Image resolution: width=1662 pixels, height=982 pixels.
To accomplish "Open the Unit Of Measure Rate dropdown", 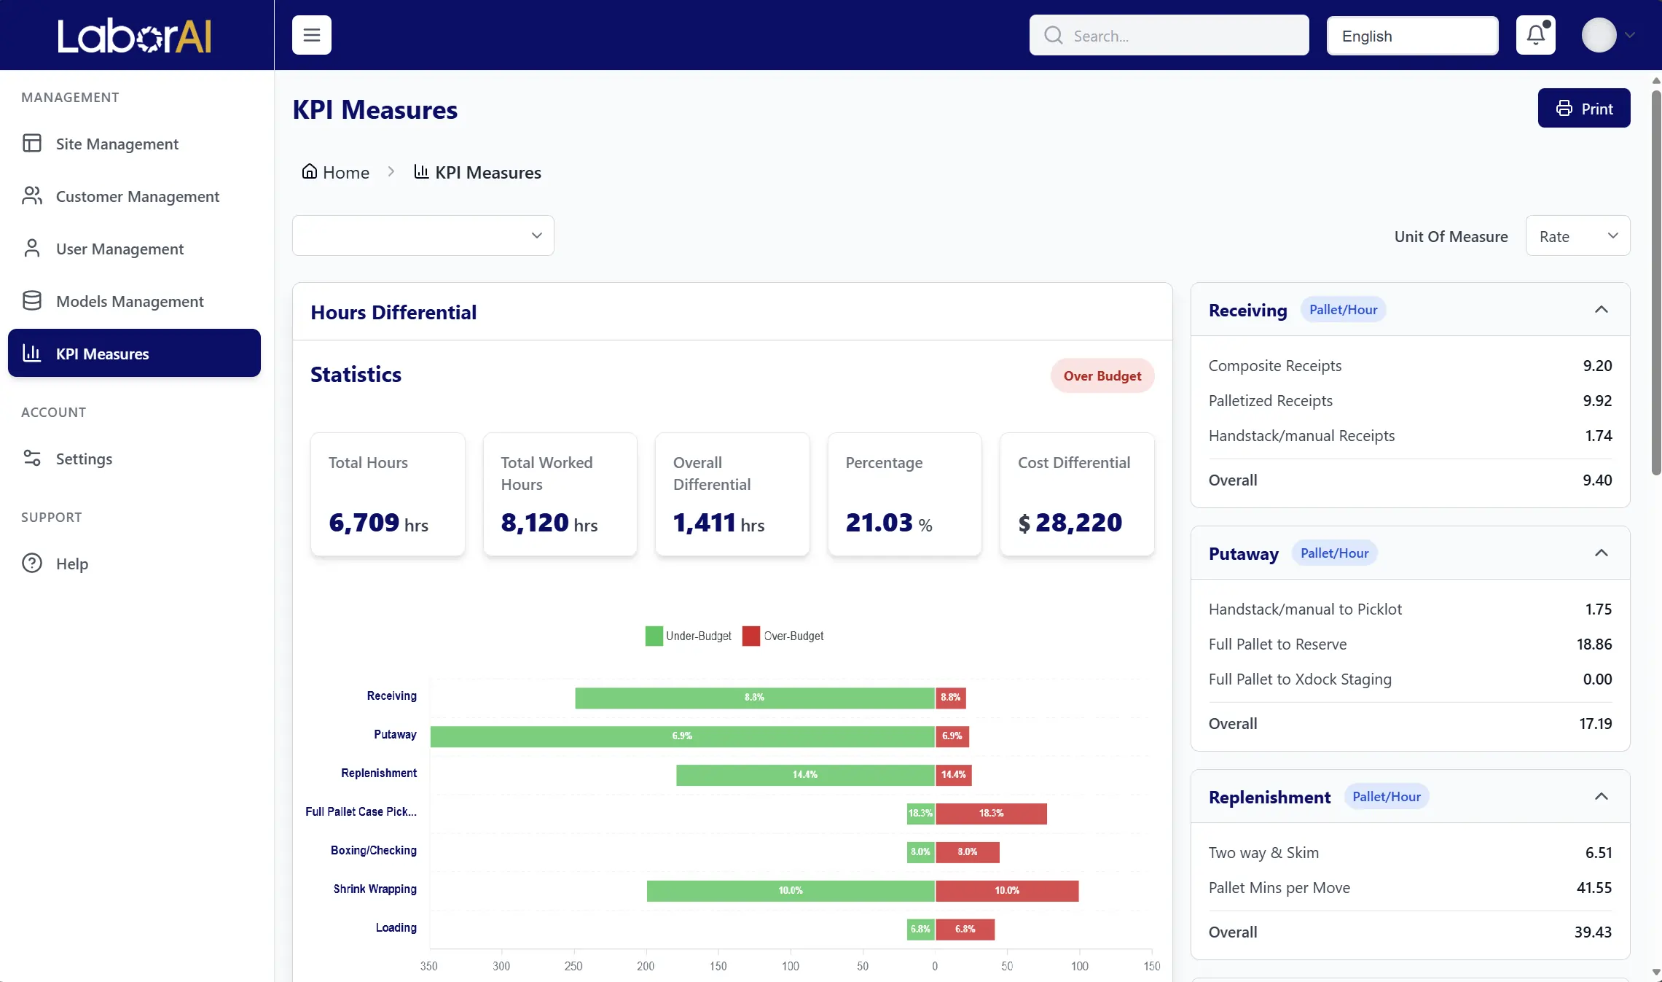I will point(1577,236).
